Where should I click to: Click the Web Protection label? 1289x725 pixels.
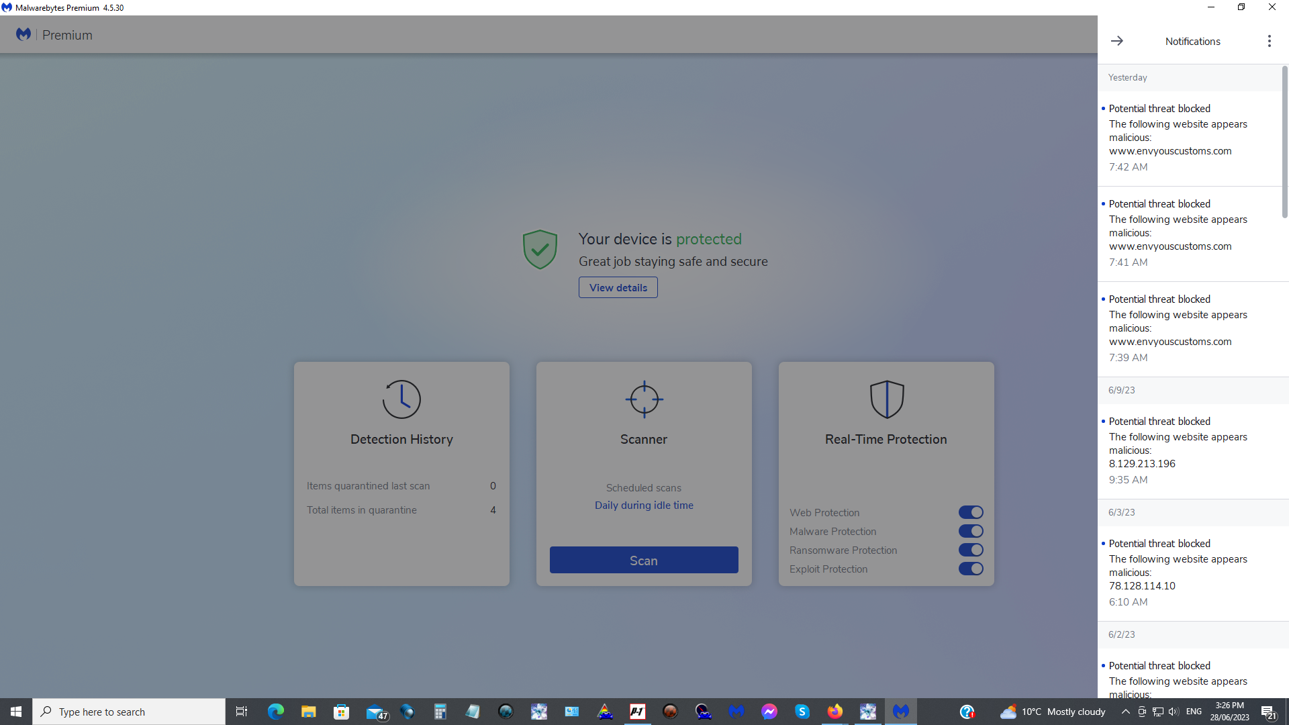[x=824, y=512]
